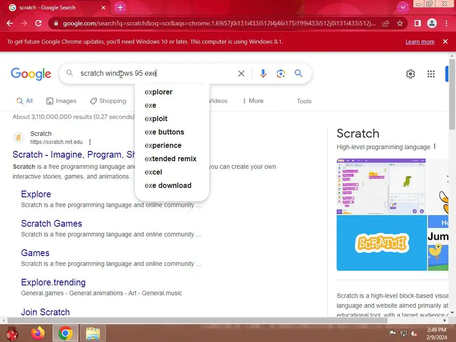The image size is (456, 342).
Task: Open the network tray icon
Action: 403,333
